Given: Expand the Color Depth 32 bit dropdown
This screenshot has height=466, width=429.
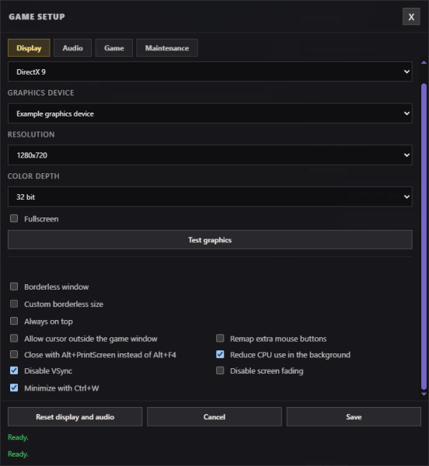Looking at the screenshot, I should [x=210, y=196].
